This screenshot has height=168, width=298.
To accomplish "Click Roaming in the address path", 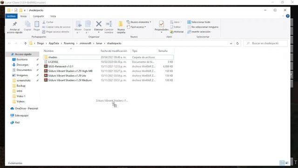I will (69, 43).
